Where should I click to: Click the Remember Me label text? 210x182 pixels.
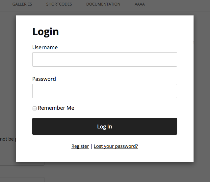coord(56,108)
